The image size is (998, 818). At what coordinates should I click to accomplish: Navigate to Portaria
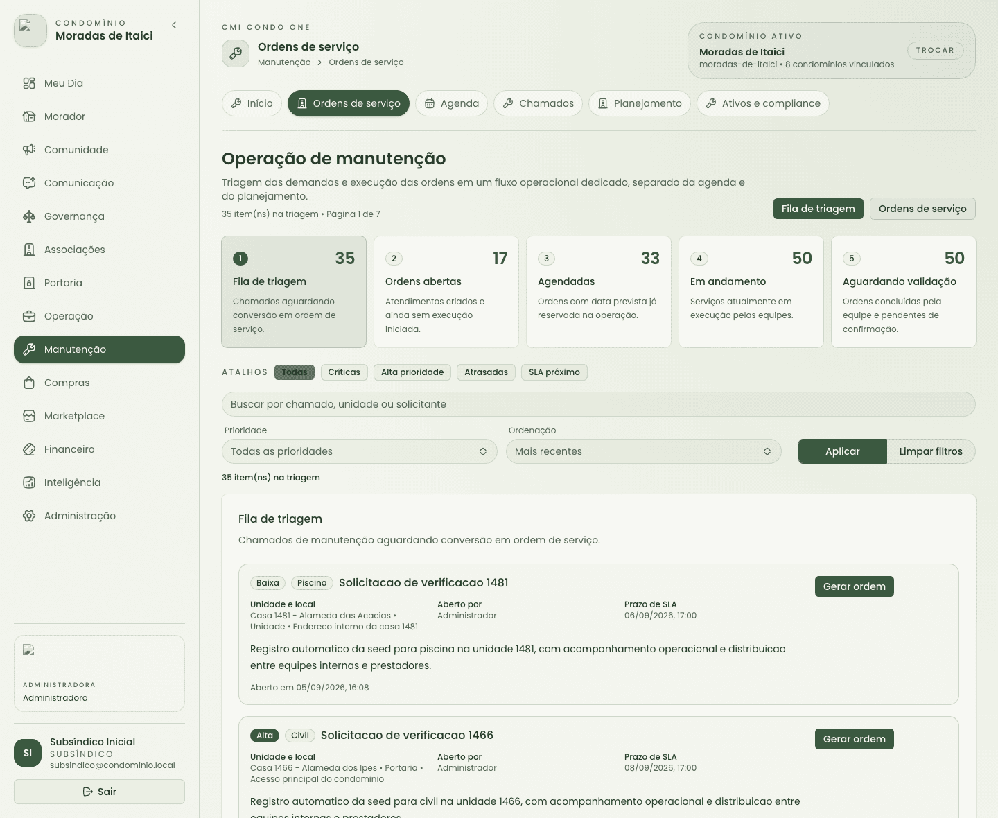pyautogui.click(x=99, y=283)
